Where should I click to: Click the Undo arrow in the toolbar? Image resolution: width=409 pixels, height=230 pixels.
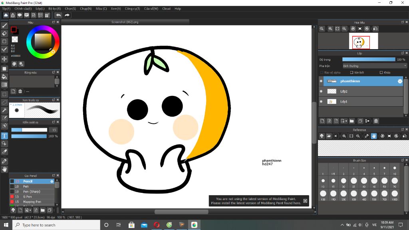coord(58,15)
